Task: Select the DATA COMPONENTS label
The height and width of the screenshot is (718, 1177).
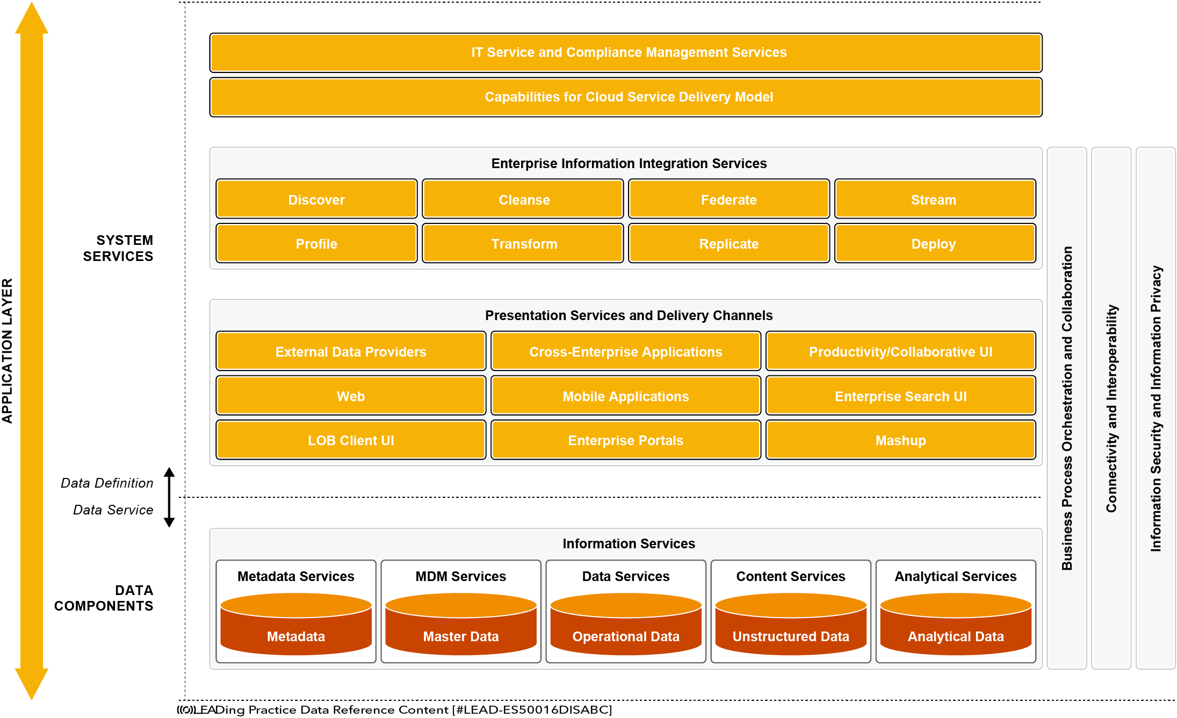Action: point(104,598)
